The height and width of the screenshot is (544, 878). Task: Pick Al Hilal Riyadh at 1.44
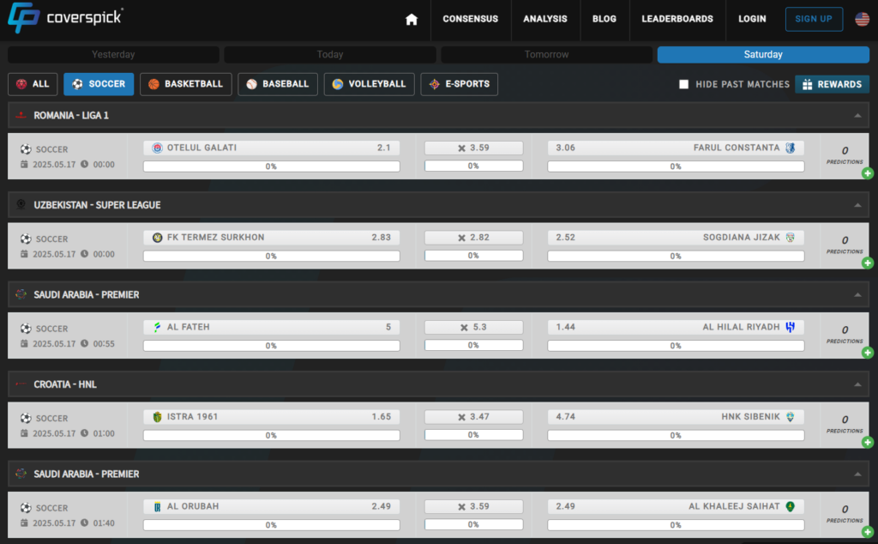pyautogui.click(x=676, y=327)
